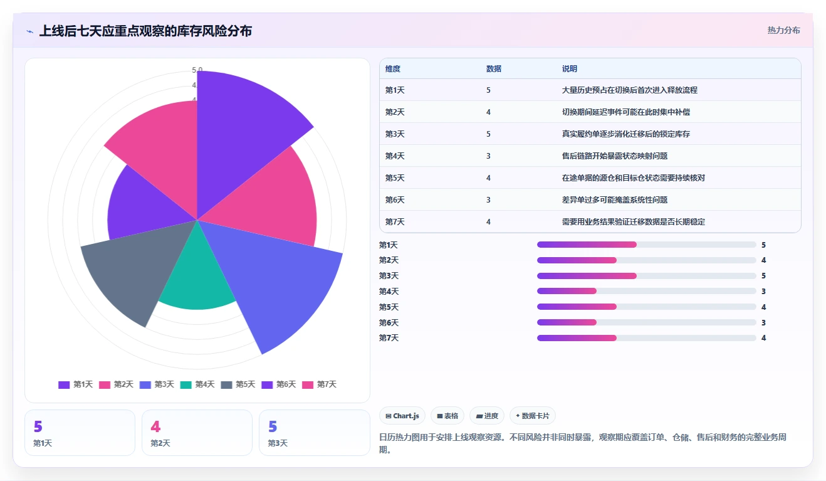The image size is (826, 481).
Task: Click the 第3天 progress bar
Action: click(x=647, y=276)
